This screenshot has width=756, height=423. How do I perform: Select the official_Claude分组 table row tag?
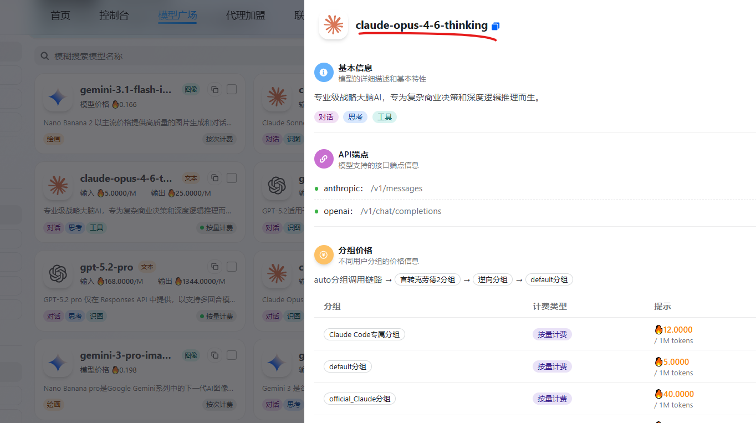click(x=360, y=399)
